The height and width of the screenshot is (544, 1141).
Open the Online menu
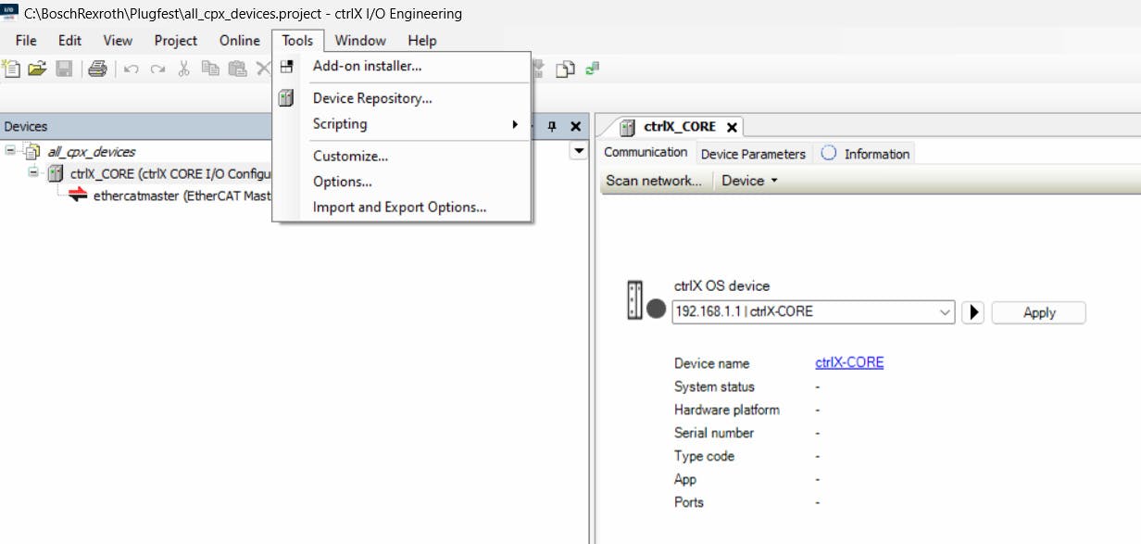tap(240, 41)
